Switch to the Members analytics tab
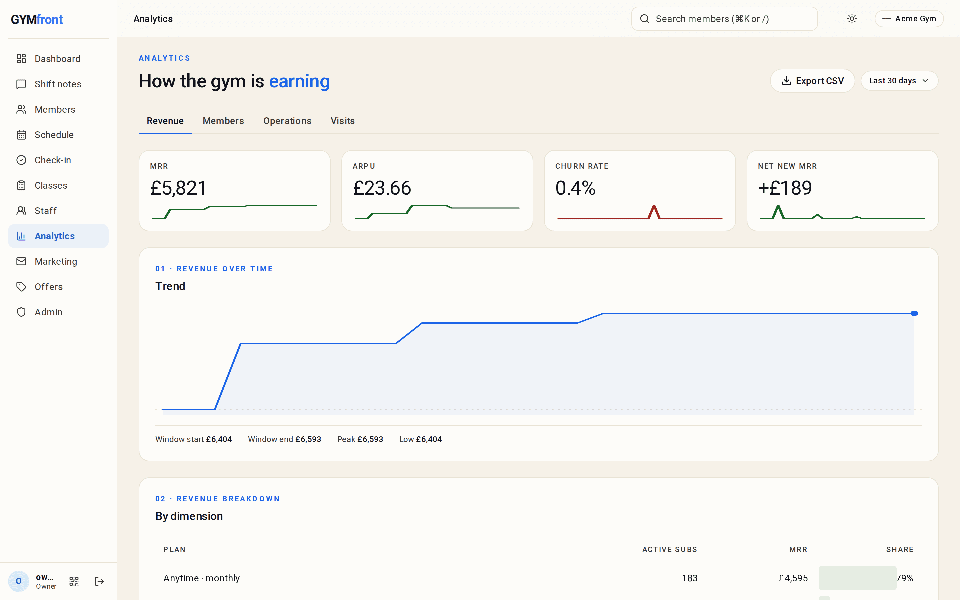960x600 pixels. coord(223,121)
